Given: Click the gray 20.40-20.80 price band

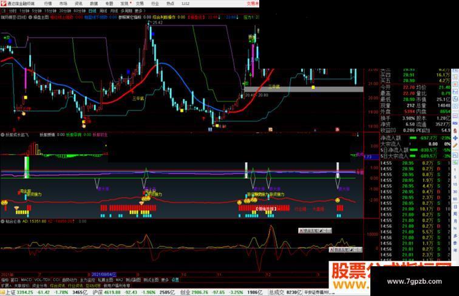Looking at the screenshot, I should tap(304, 89).
